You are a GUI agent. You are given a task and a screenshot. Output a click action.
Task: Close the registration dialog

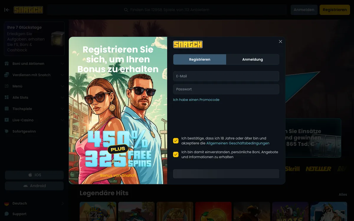tap(281, 42)
